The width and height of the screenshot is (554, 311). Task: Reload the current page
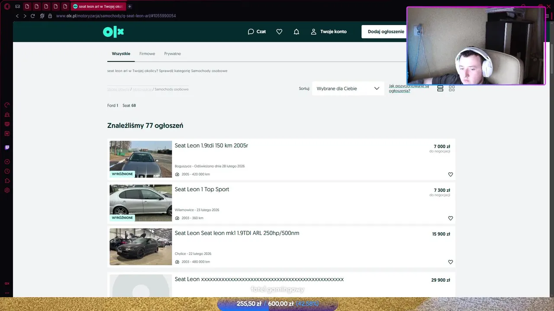point(32,16)
